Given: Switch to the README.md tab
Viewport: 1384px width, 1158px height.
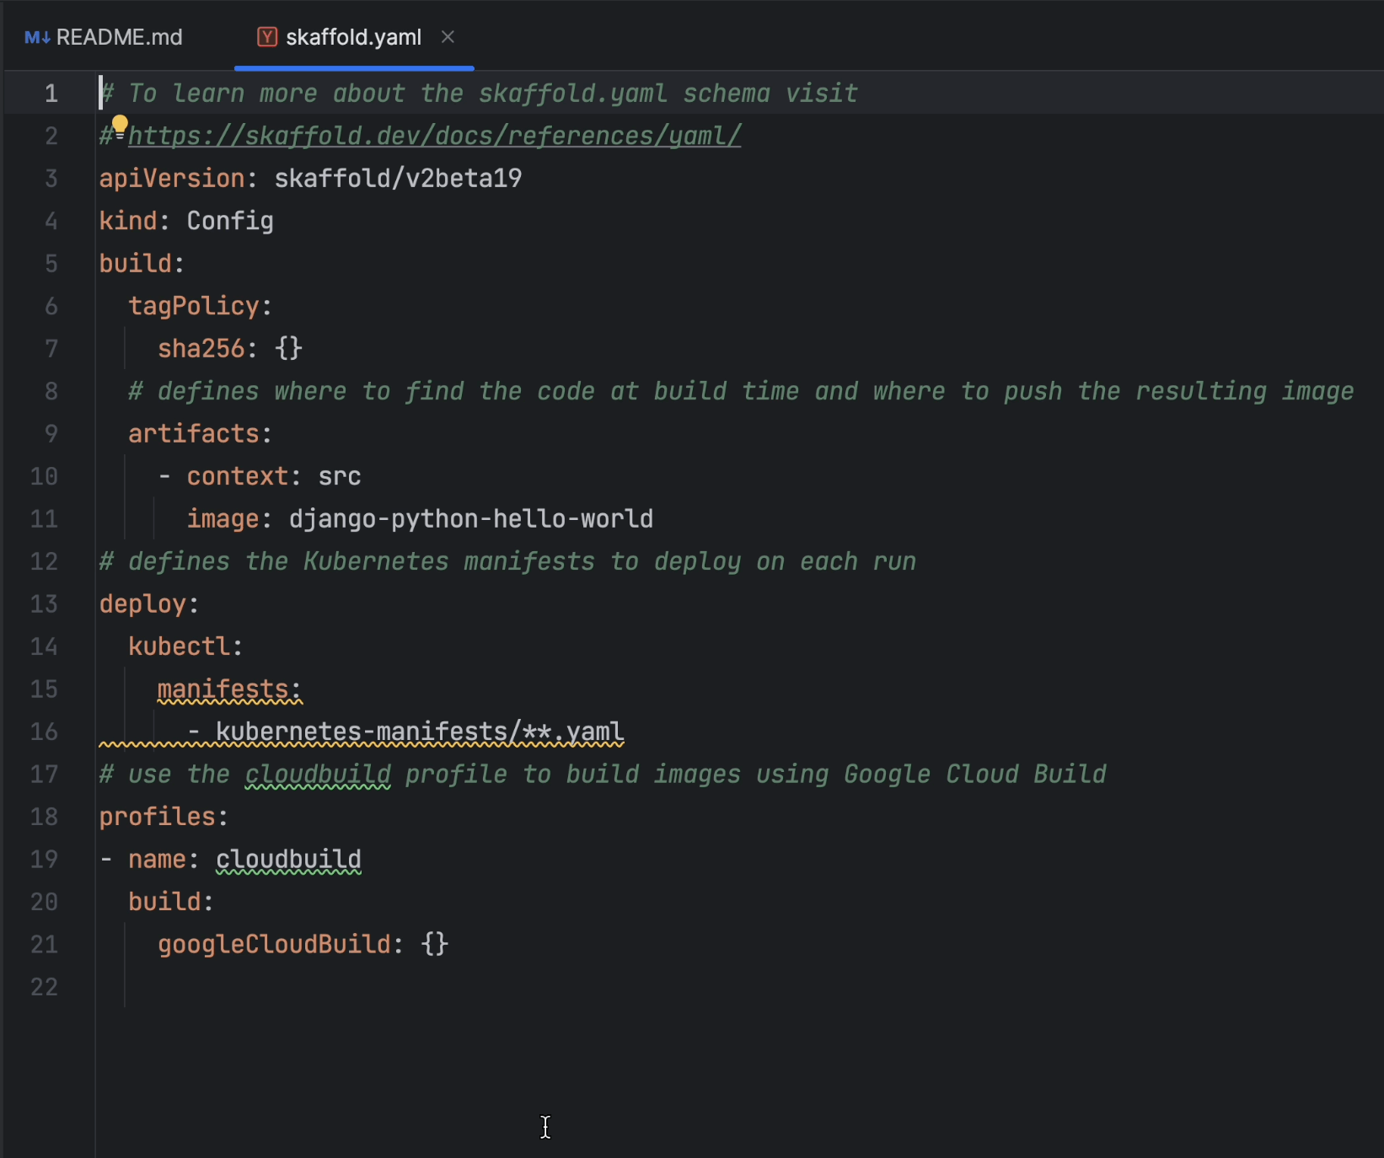Looking at the screenshot, I should coord(118,38).
